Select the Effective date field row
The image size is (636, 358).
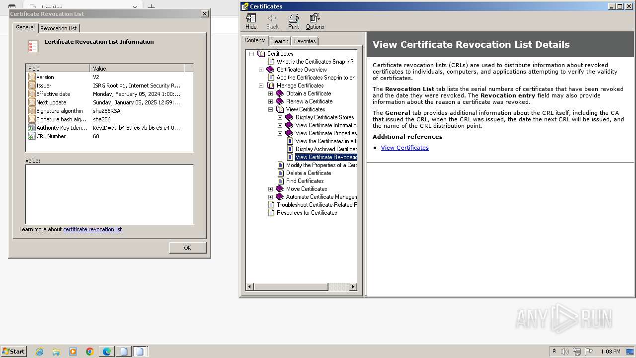[x=109, y=94]
